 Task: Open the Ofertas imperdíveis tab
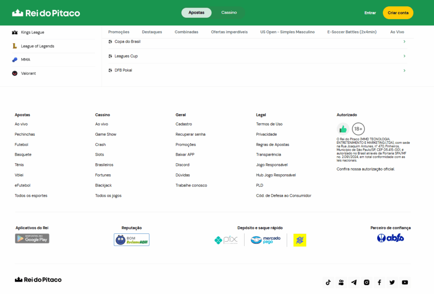pyautogui.click(x=229, y=32)
